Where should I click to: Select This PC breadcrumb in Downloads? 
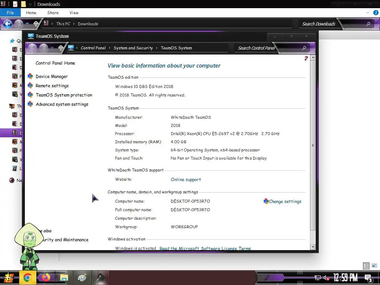pos(63,24)
